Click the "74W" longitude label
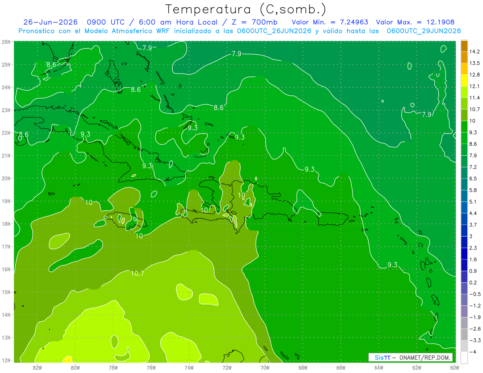 click(189, 367)
